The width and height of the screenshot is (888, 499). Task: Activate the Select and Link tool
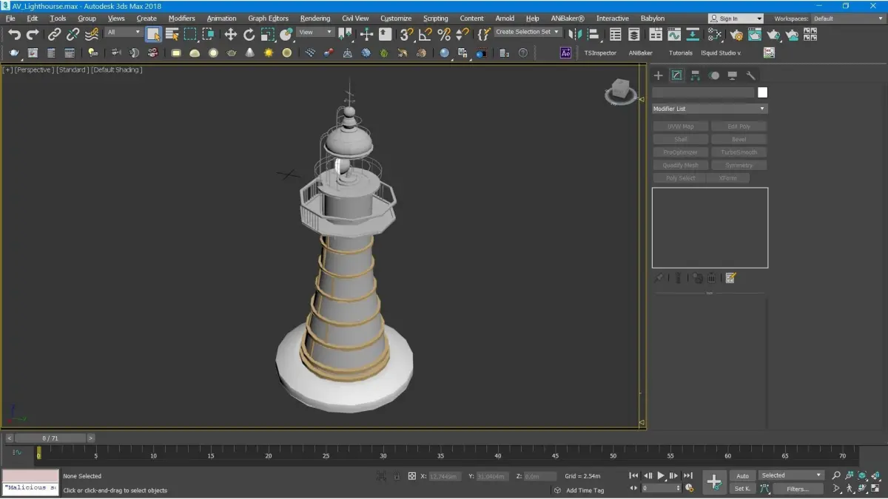point(55,34)
